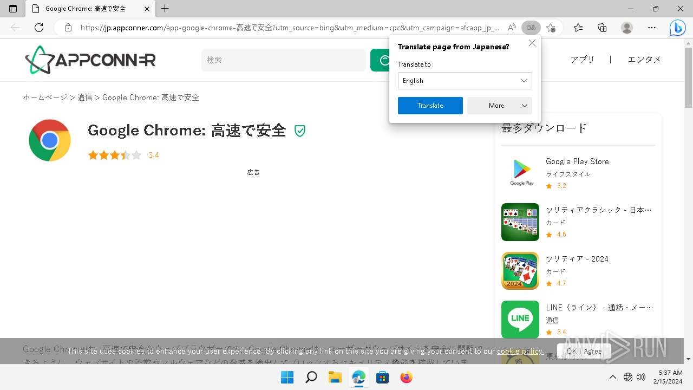Click the star rating 3.4
The height and width of the screenshot is (390, 693).
click(123, 155)
